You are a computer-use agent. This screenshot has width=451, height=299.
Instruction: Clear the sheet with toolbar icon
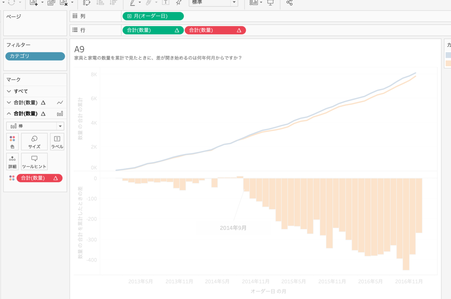click(64, 2)
